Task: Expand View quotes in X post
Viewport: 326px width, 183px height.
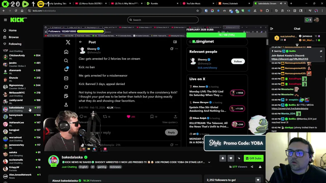Action: pos(170,122)
